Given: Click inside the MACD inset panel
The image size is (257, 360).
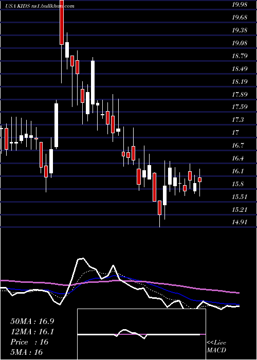Looking at the screenshot, I should 141,334.
